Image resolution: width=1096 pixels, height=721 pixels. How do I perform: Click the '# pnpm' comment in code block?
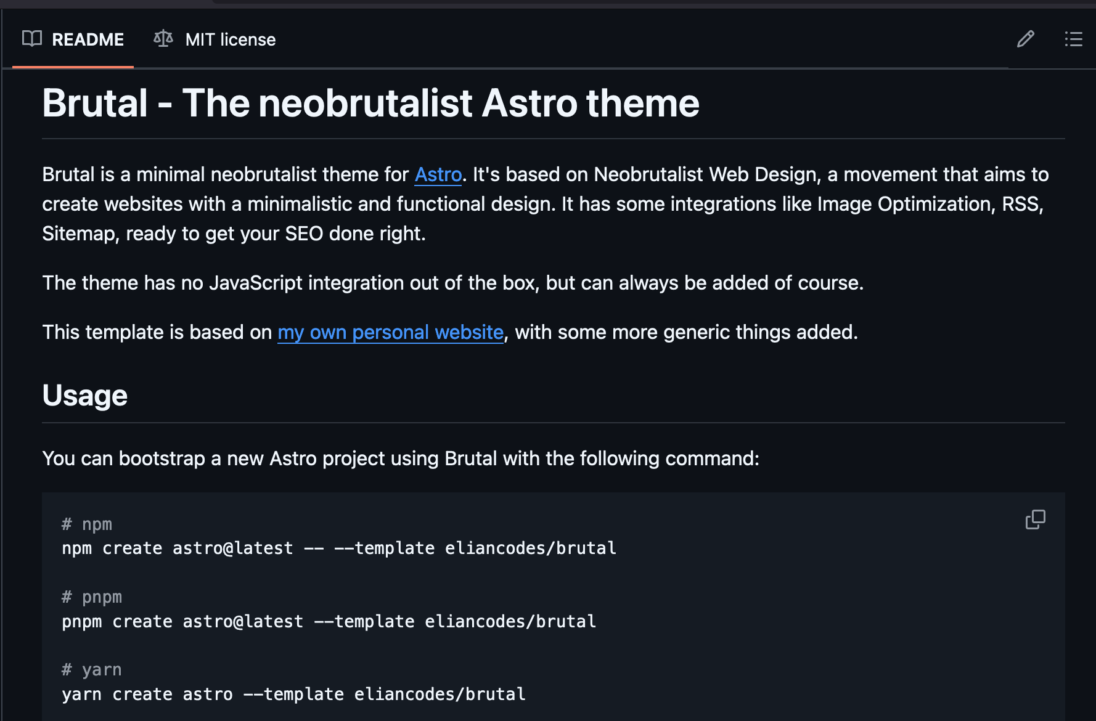[92, 597]
